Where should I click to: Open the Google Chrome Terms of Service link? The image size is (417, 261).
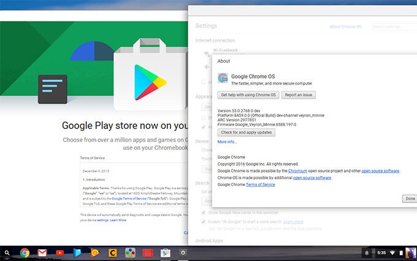260,184
